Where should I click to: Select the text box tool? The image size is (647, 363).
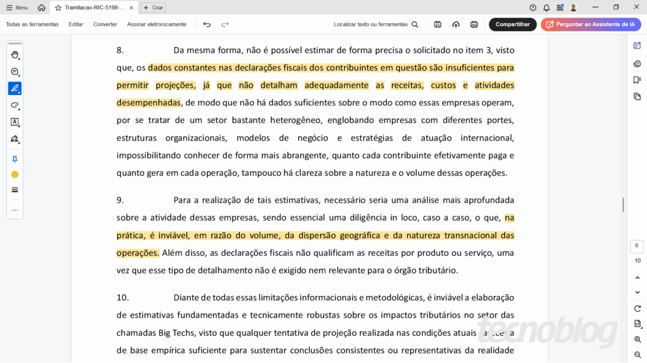point(15,122)
